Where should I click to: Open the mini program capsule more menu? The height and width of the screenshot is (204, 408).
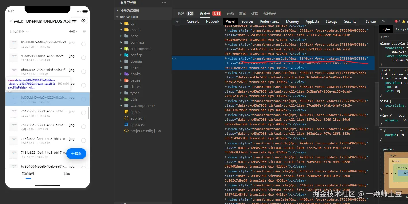pyautogui.click(x=74, y=21)
